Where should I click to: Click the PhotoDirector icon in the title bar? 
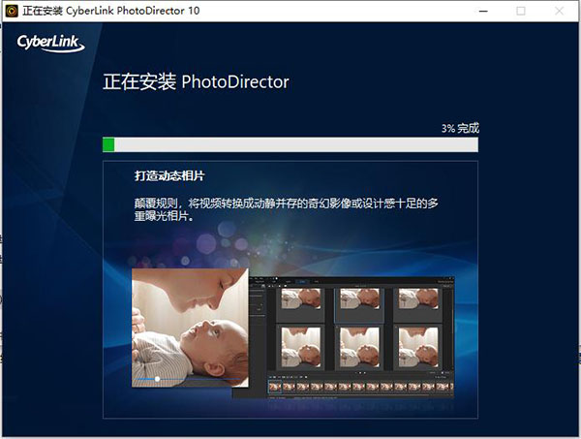click(12, 11)
